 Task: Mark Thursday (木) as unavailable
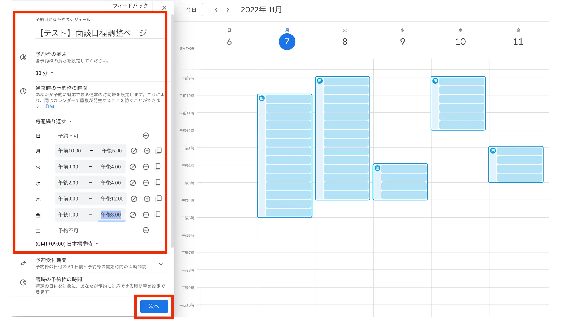pos(134,199)
